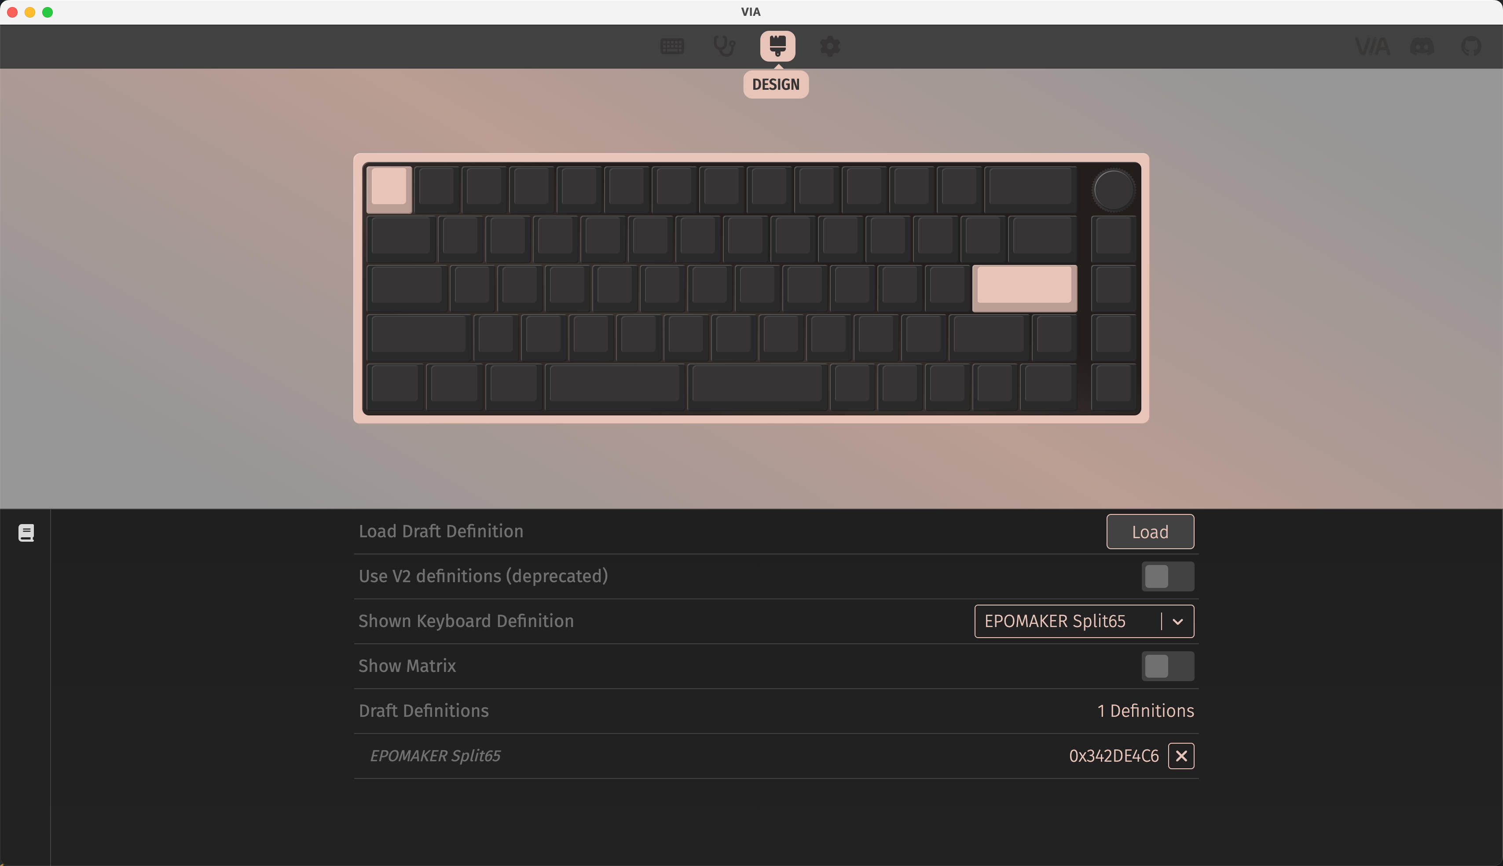Click the VIA logo in the top bar
Viewport: 1503px width, 866px height.
[x=1372, y=46]
